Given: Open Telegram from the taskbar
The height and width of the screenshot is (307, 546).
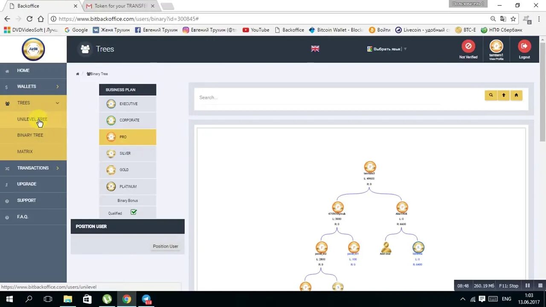Looking at the screenshot, I should point(146,299).
